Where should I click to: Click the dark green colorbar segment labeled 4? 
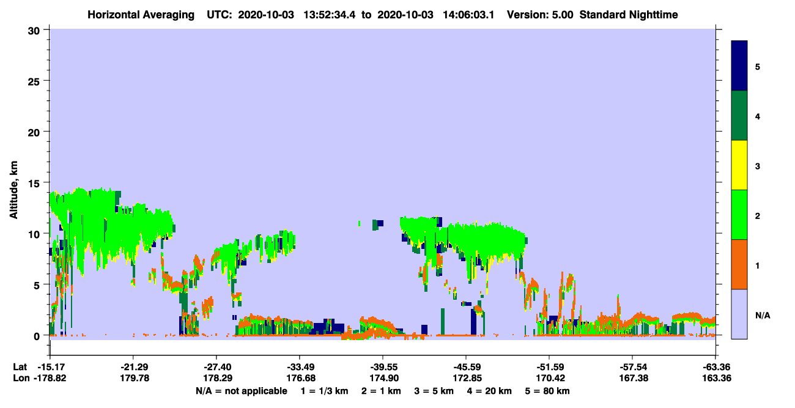coord(739,116)
